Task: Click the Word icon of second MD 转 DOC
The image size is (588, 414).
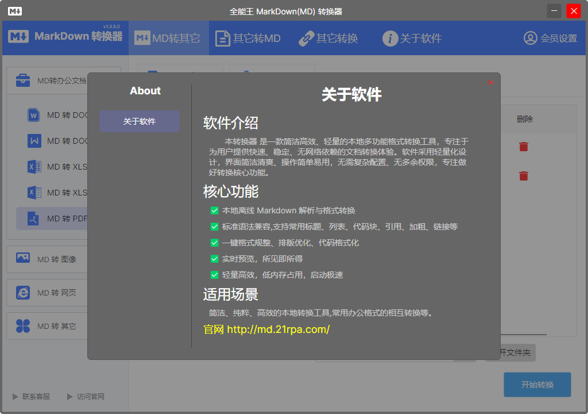Action: click(x=34, y=141)
